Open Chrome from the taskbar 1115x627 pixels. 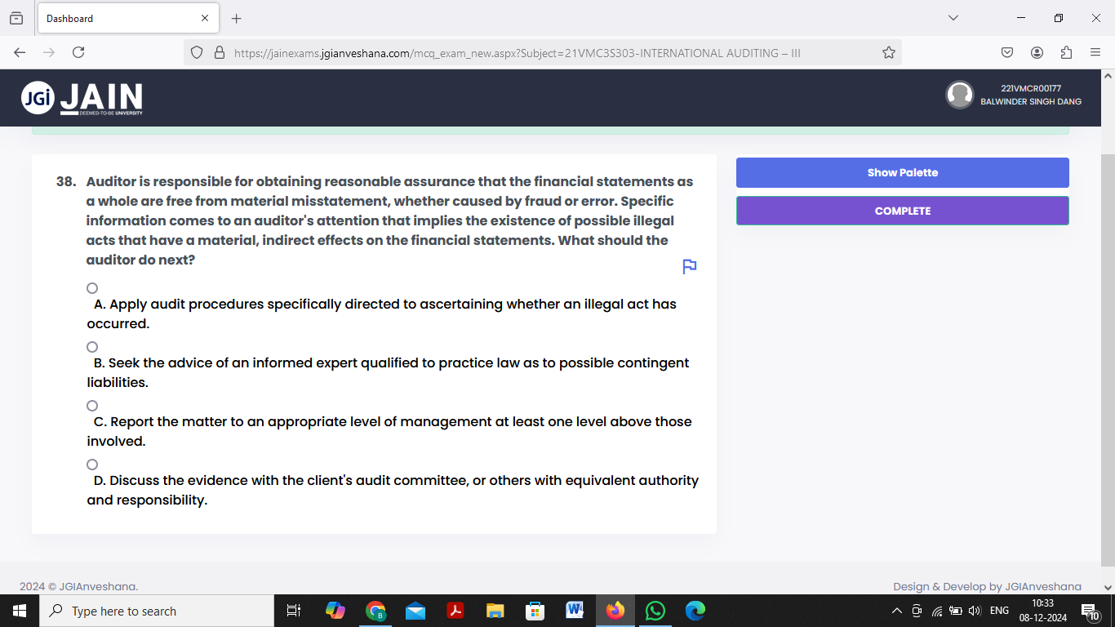[375, 611]
